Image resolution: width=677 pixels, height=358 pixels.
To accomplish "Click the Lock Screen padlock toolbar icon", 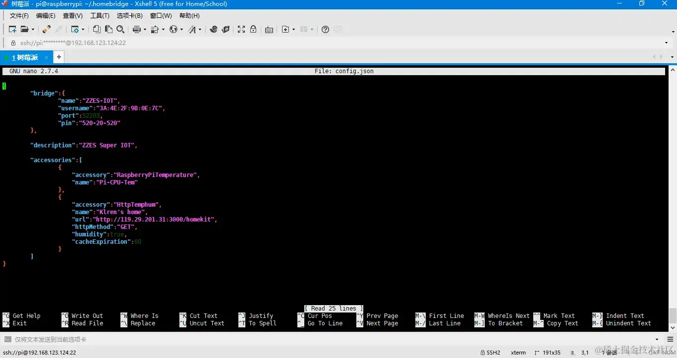I will tap(253, 30).
